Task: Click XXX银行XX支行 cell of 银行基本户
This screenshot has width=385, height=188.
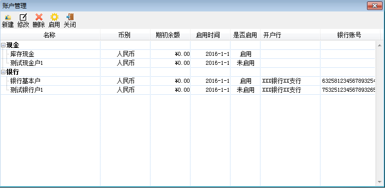Action: pyautogui.click(x=281, y=81)
